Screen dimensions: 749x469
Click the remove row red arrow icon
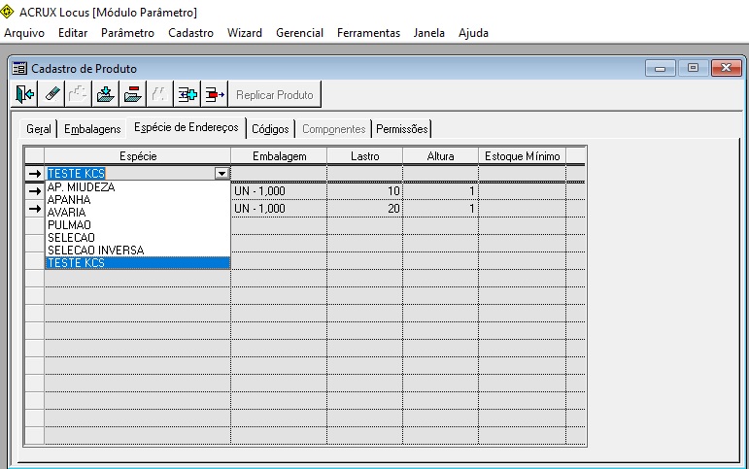pos(215,94)
